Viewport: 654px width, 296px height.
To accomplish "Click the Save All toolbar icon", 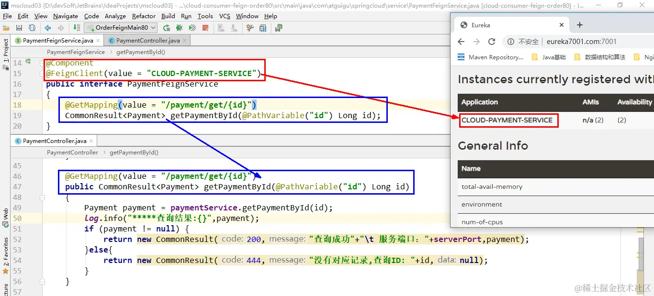I will [19, 28].
